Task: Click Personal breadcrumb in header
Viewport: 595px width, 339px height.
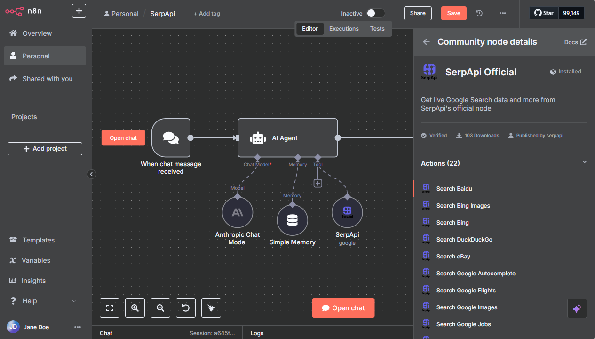Action: point(121,14)
